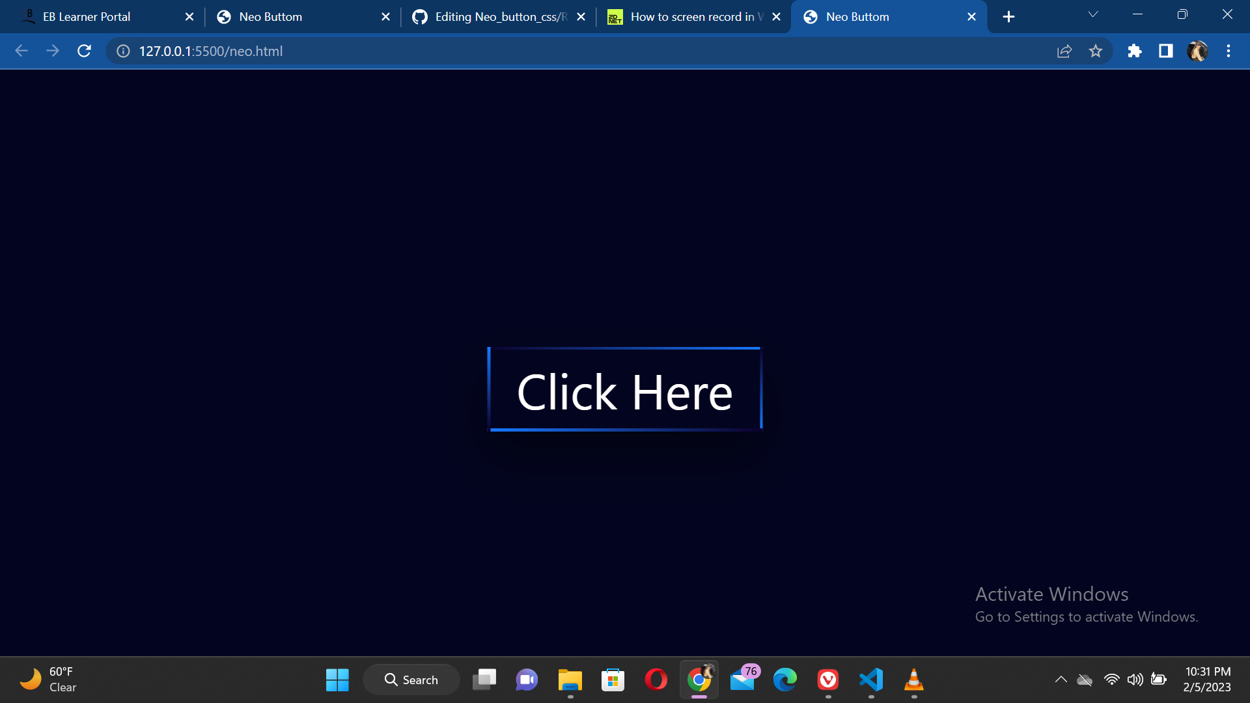This screenshot has width=1250, height=703.
Task: Share this page via share icon
Action: 1064,51
